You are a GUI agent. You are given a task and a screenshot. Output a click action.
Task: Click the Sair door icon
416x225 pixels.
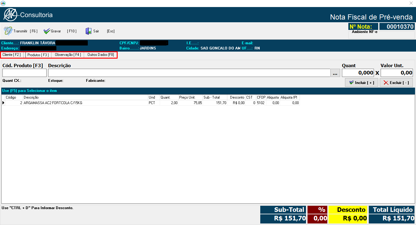pos(88,31)
